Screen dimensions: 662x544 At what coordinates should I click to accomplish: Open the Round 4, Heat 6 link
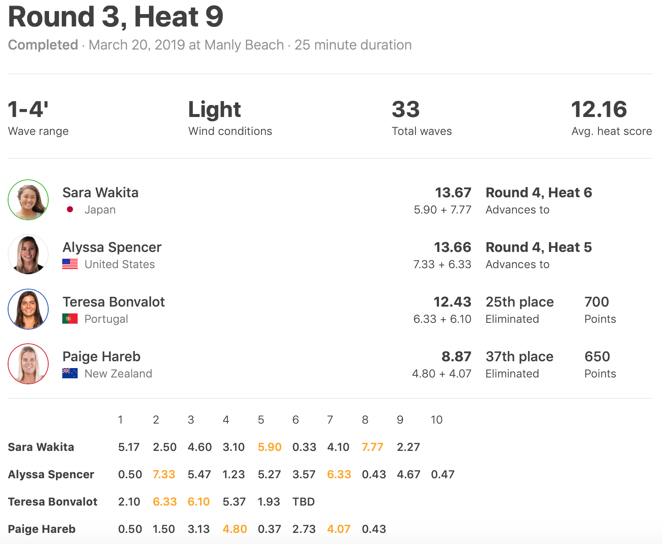pyautogui.click(x=539, y=193)
